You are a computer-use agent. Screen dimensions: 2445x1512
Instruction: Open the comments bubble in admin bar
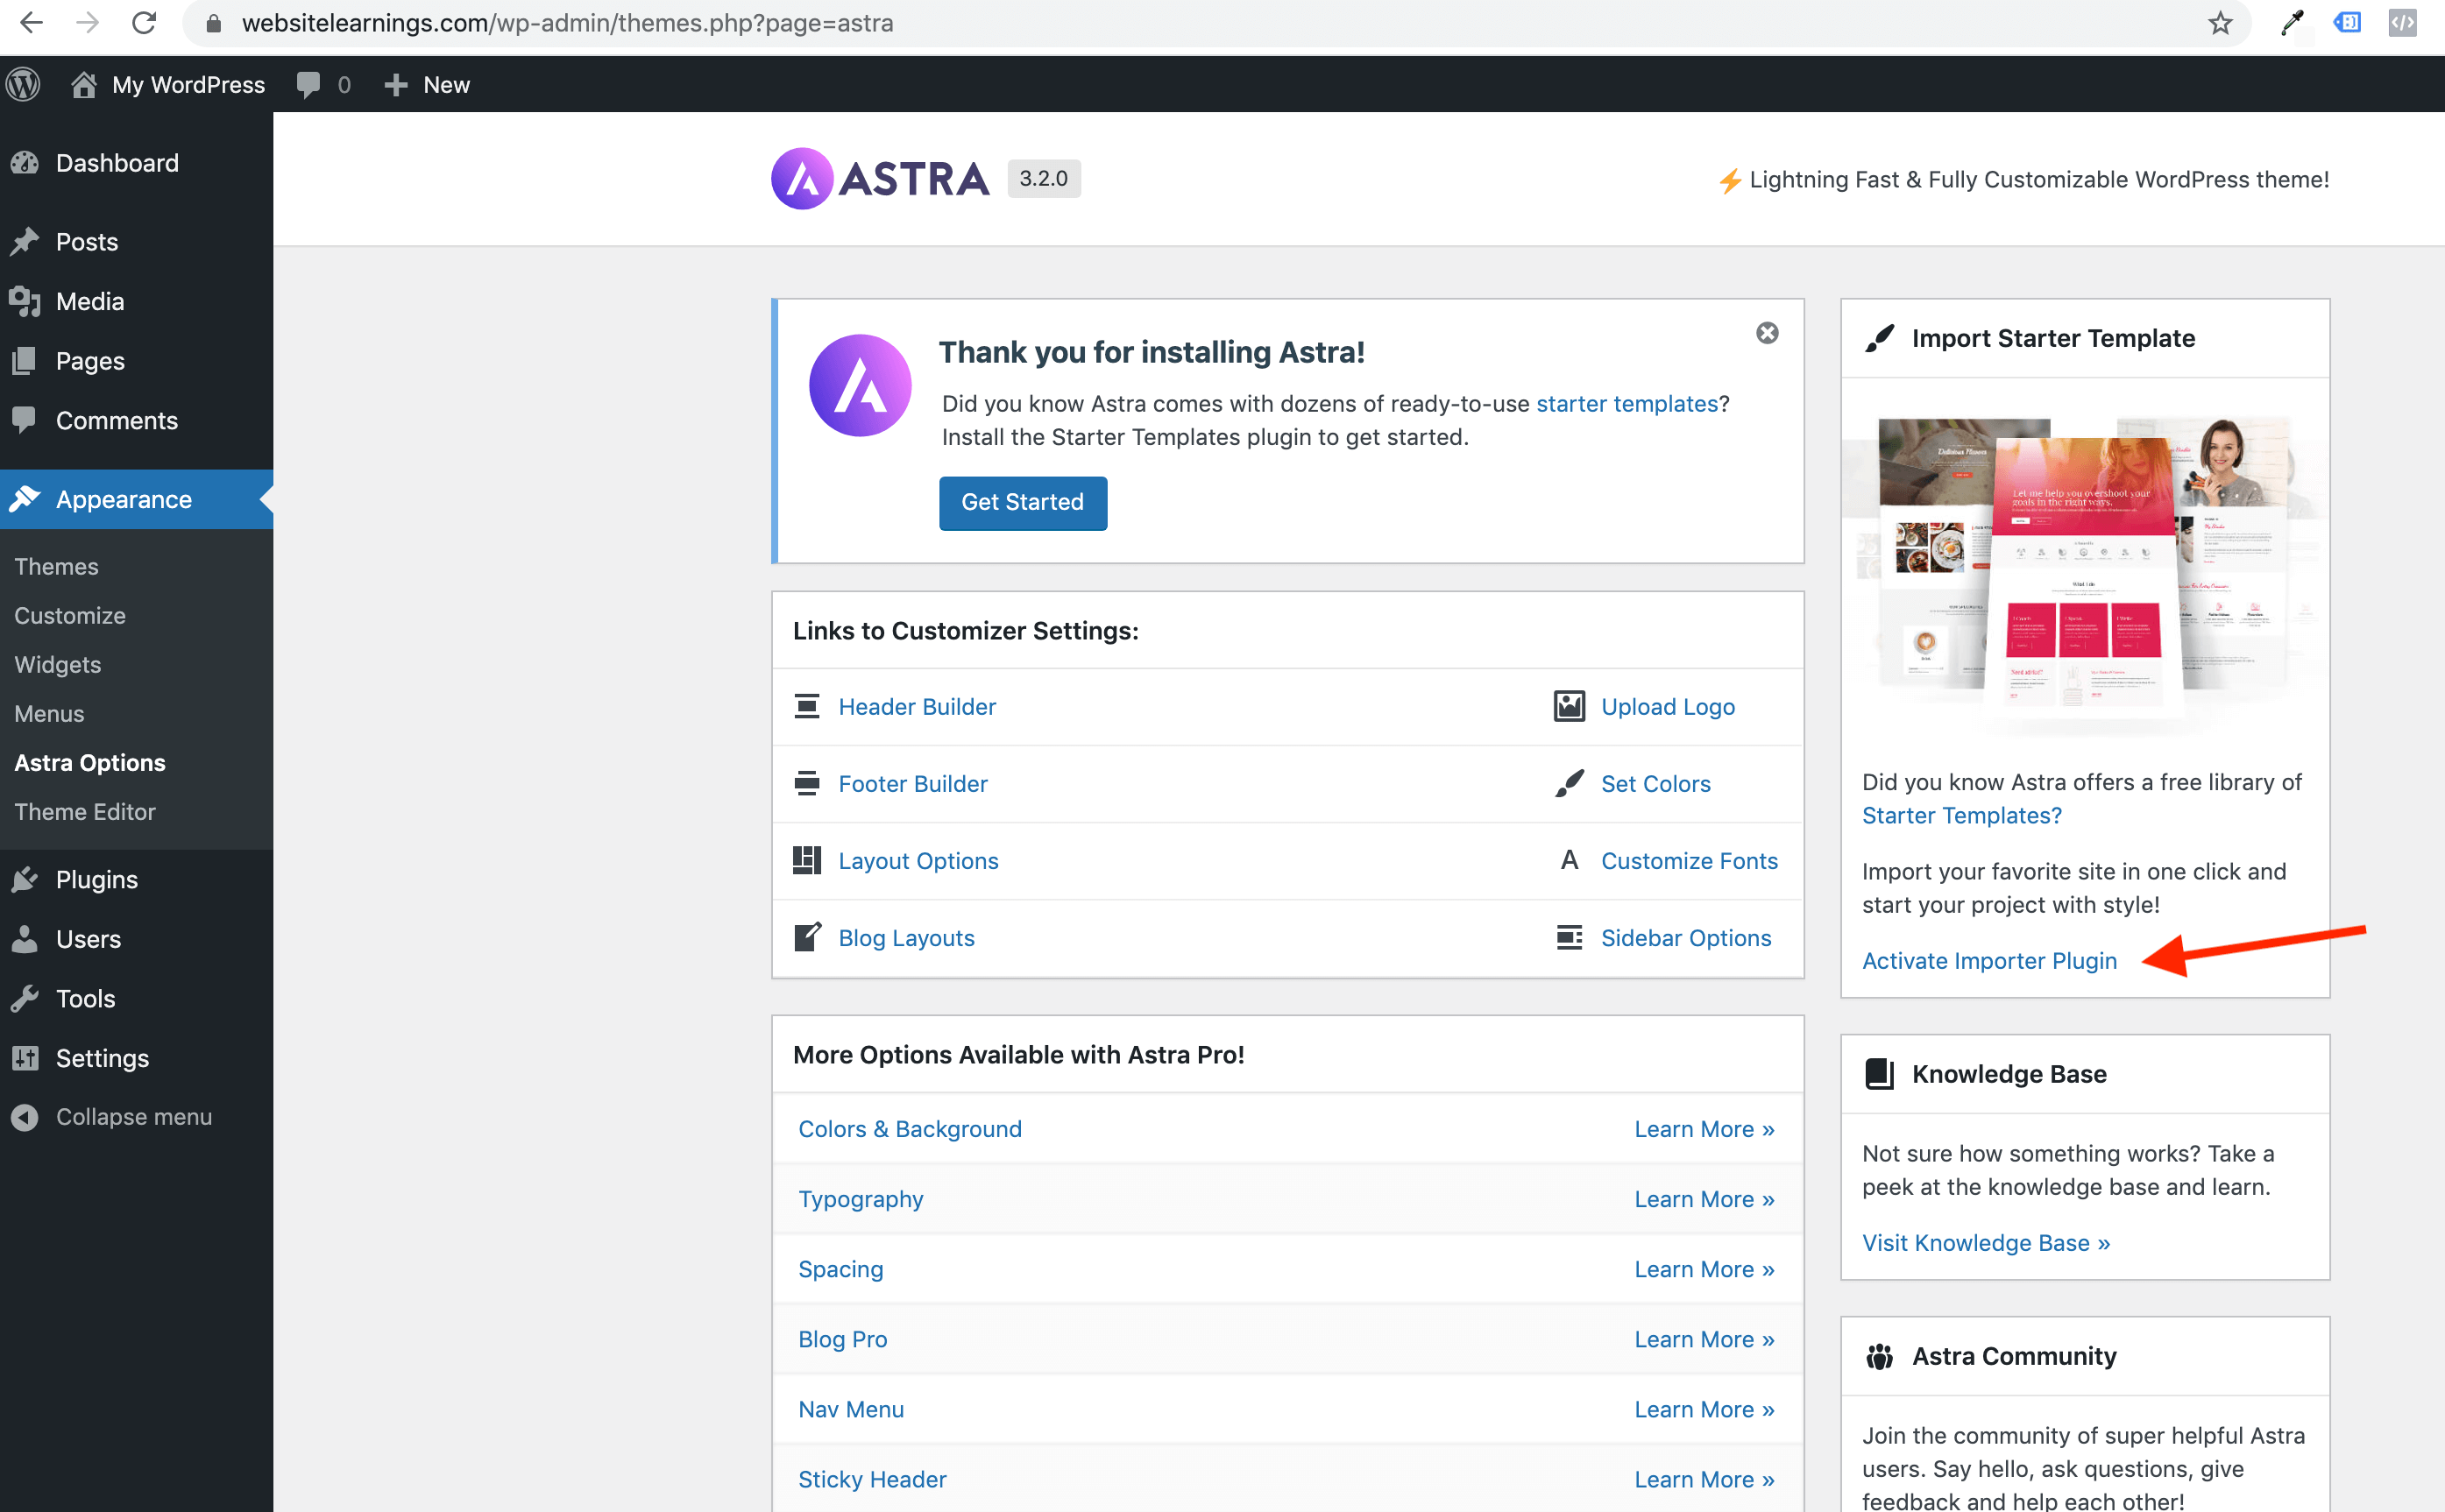308,85
